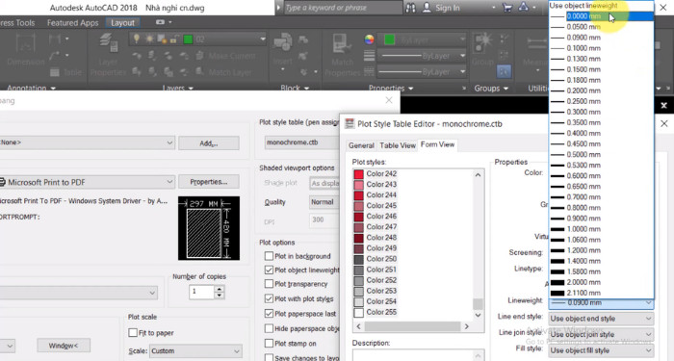This screenshot has width=674, height=361.
Task: Switch to the General tab
Action: click(x=361, y=145)
